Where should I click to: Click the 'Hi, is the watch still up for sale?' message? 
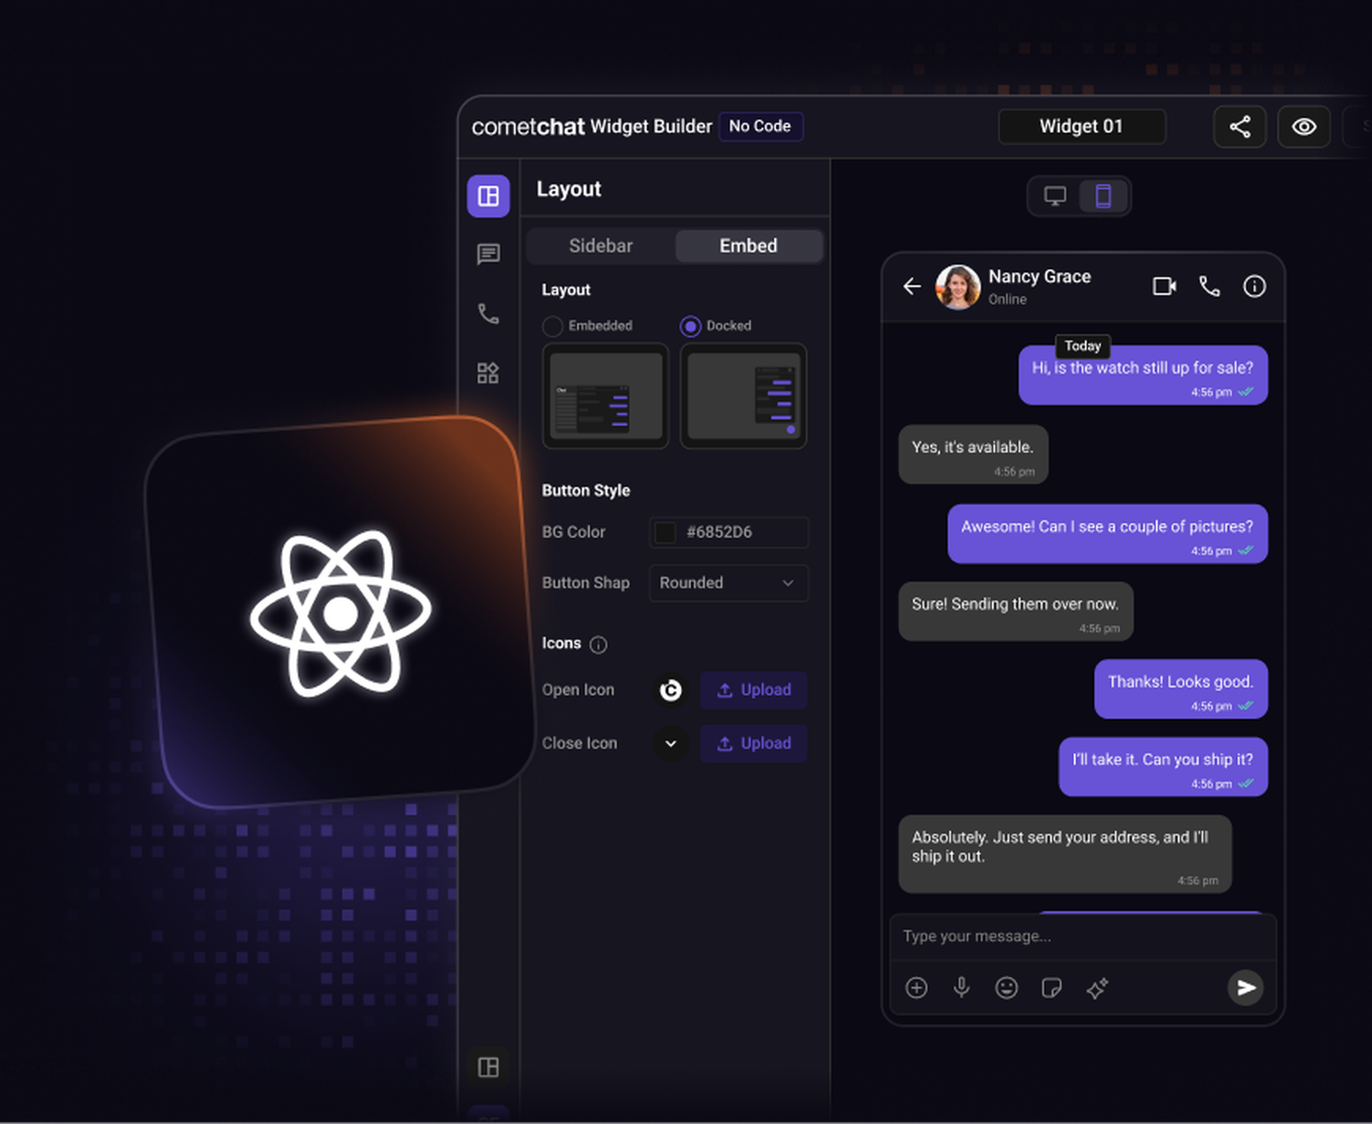[x=1143, y=376]
